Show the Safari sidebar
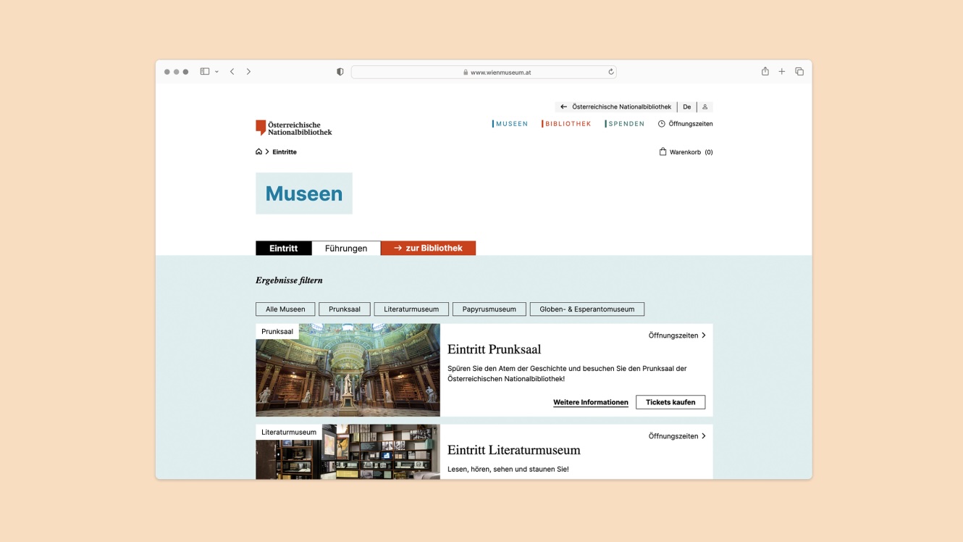Viewport: 963px width, 542px height. click(205, 72)
